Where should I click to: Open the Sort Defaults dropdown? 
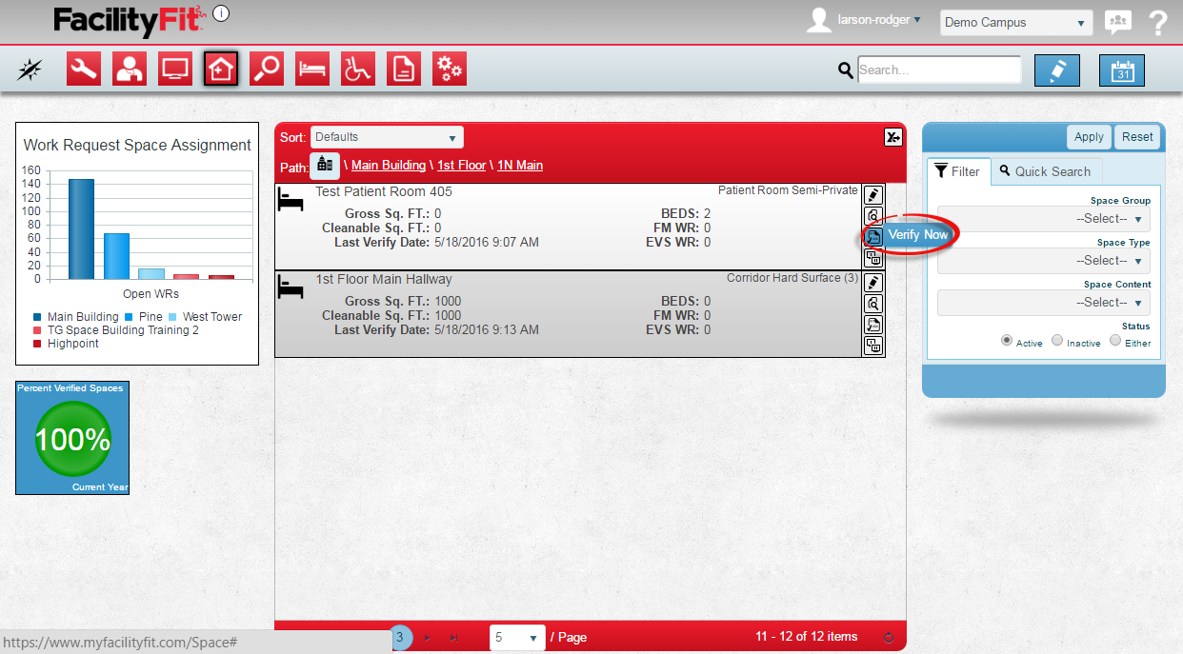pos(387,137)
